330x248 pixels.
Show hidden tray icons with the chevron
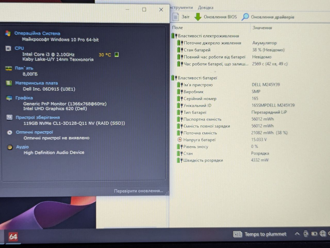click(x=297, y=234)
